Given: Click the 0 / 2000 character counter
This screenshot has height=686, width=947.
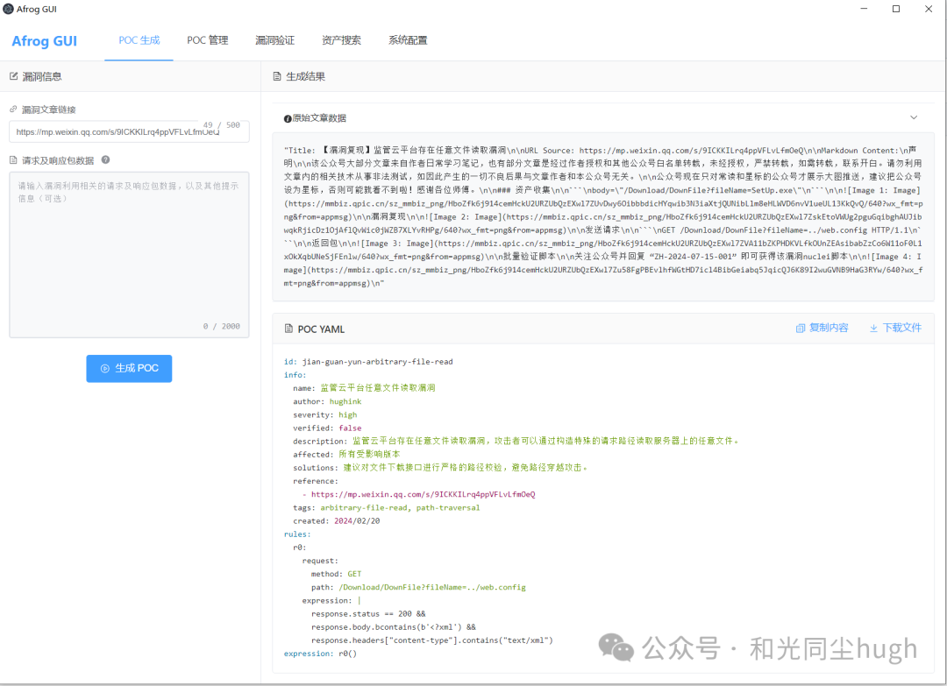Looking at the screenshot, I should pos(222,326).
